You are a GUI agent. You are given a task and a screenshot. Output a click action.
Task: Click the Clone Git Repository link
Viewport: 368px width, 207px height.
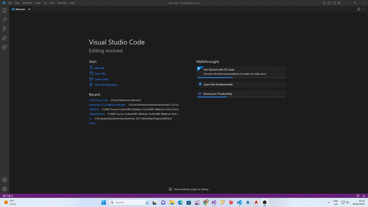107,85
